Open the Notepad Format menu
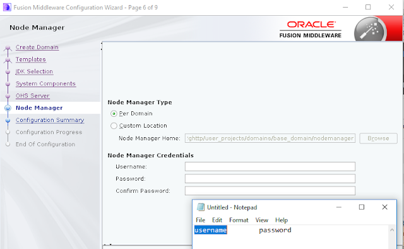This screenshot has height=249, width=404. click(x=239, y=220)
